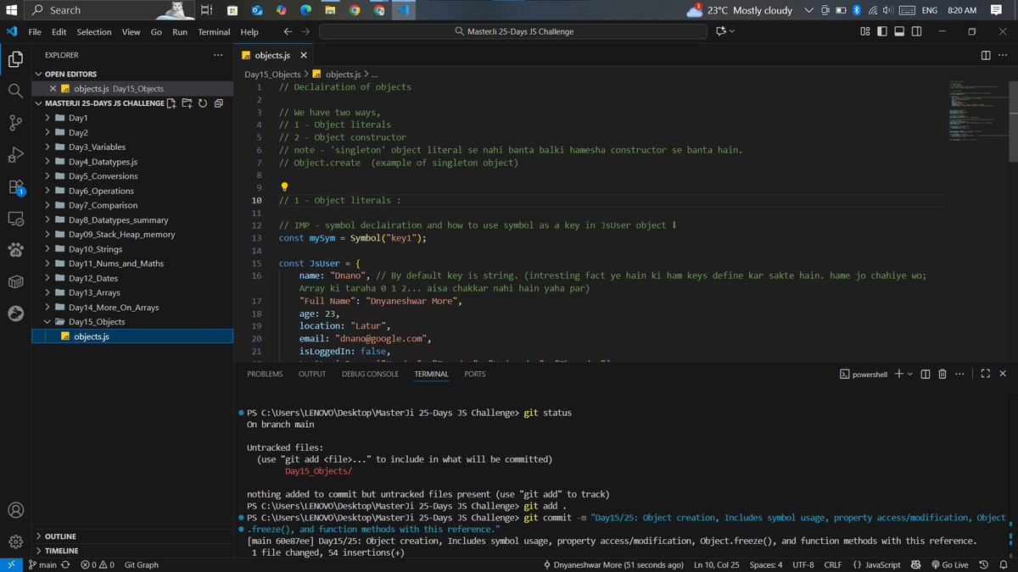Collapse the Open Editors section
Screen dimensions: 1018x572
(71, 75)
